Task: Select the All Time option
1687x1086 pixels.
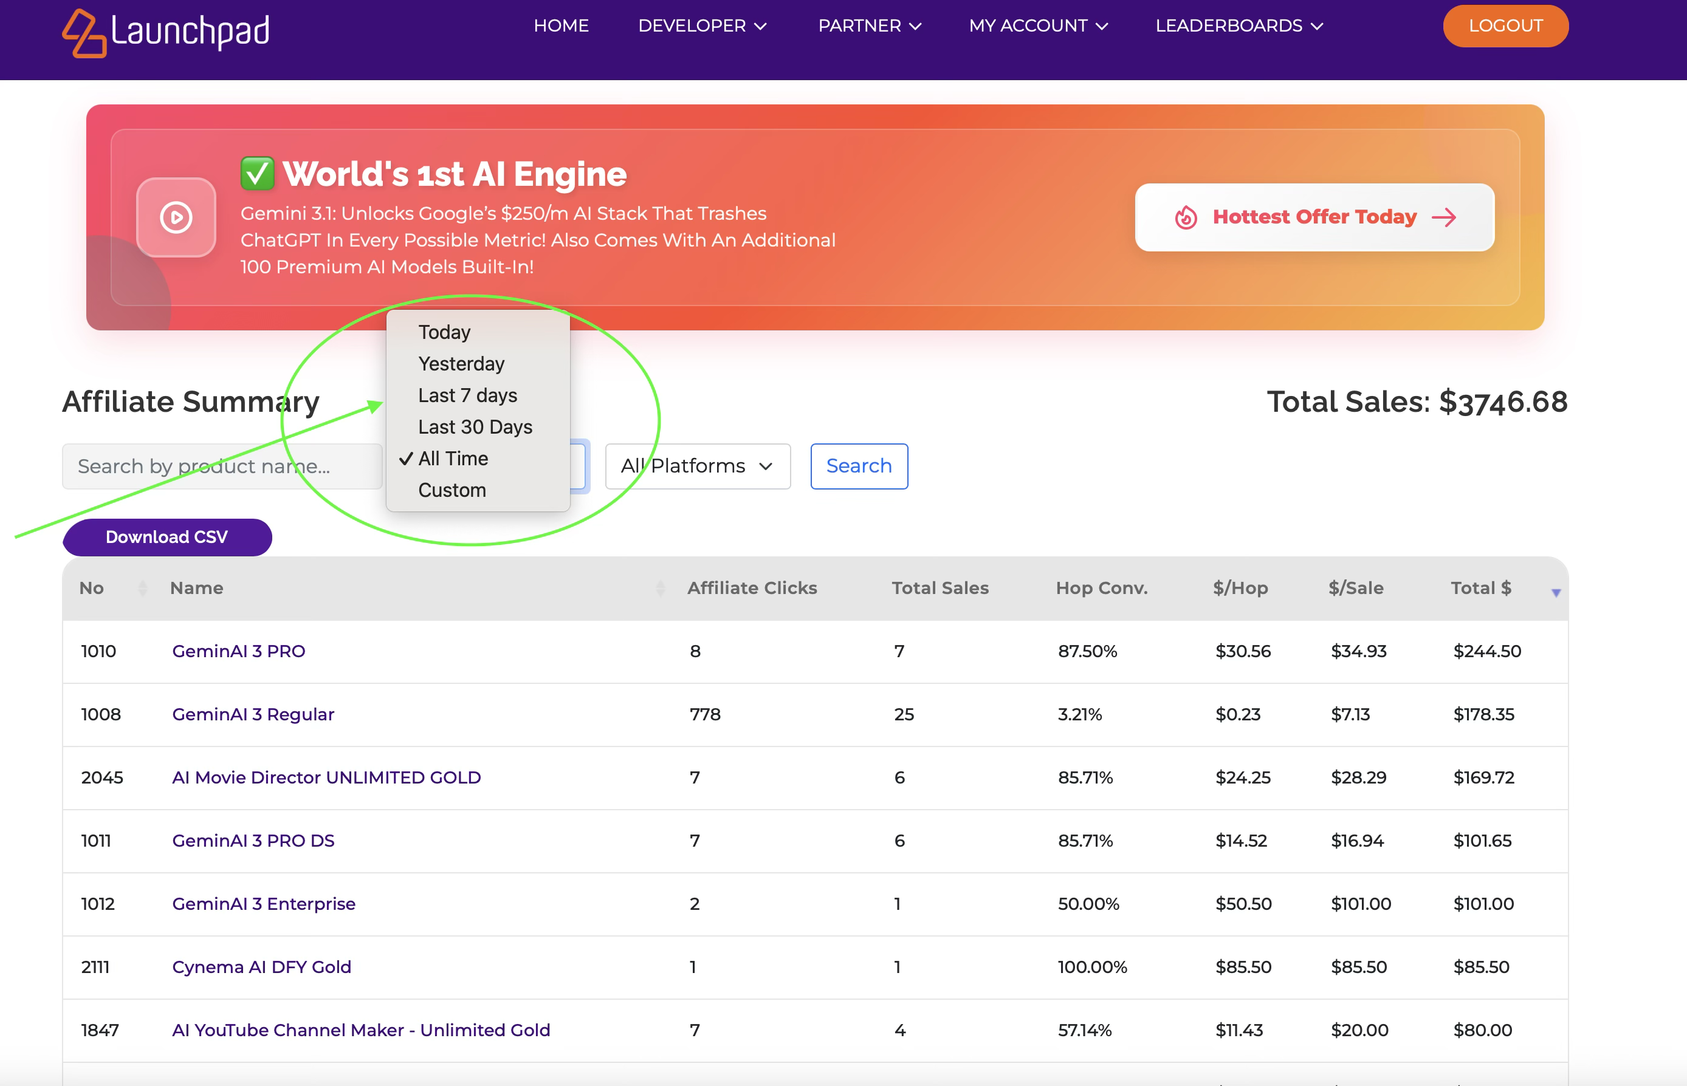Action: 453,459
